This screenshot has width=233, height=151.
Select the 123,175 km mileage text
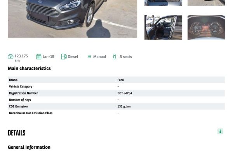(21, 58)
